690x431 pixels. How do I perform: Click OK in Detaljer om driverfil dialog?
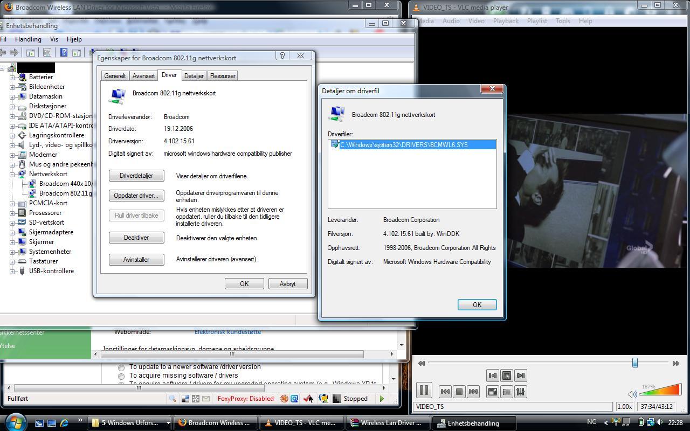[477, 305]
